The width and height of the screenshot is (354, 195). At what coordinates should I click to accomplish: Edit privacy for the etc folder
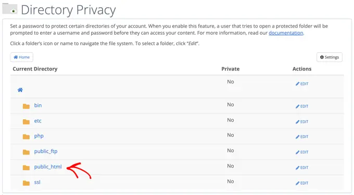pyautogui.click(x=302, y=122)
